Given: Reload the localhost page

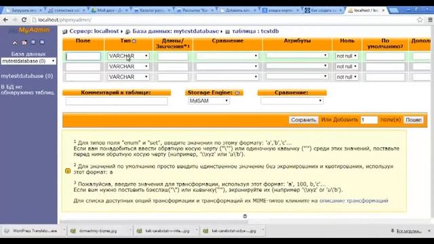Looking at the screenshot, I should coord(24,20).
